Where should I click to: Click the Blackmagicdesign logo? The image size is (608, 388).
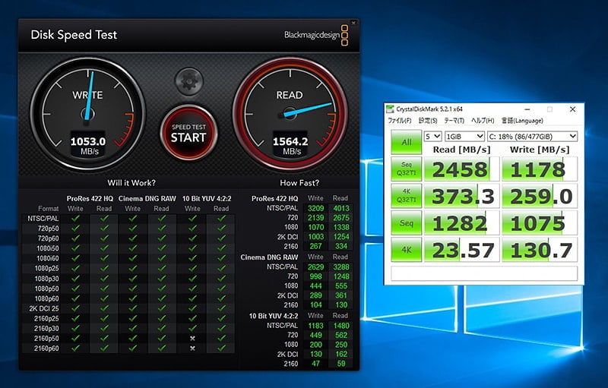[x=316, y=35]
